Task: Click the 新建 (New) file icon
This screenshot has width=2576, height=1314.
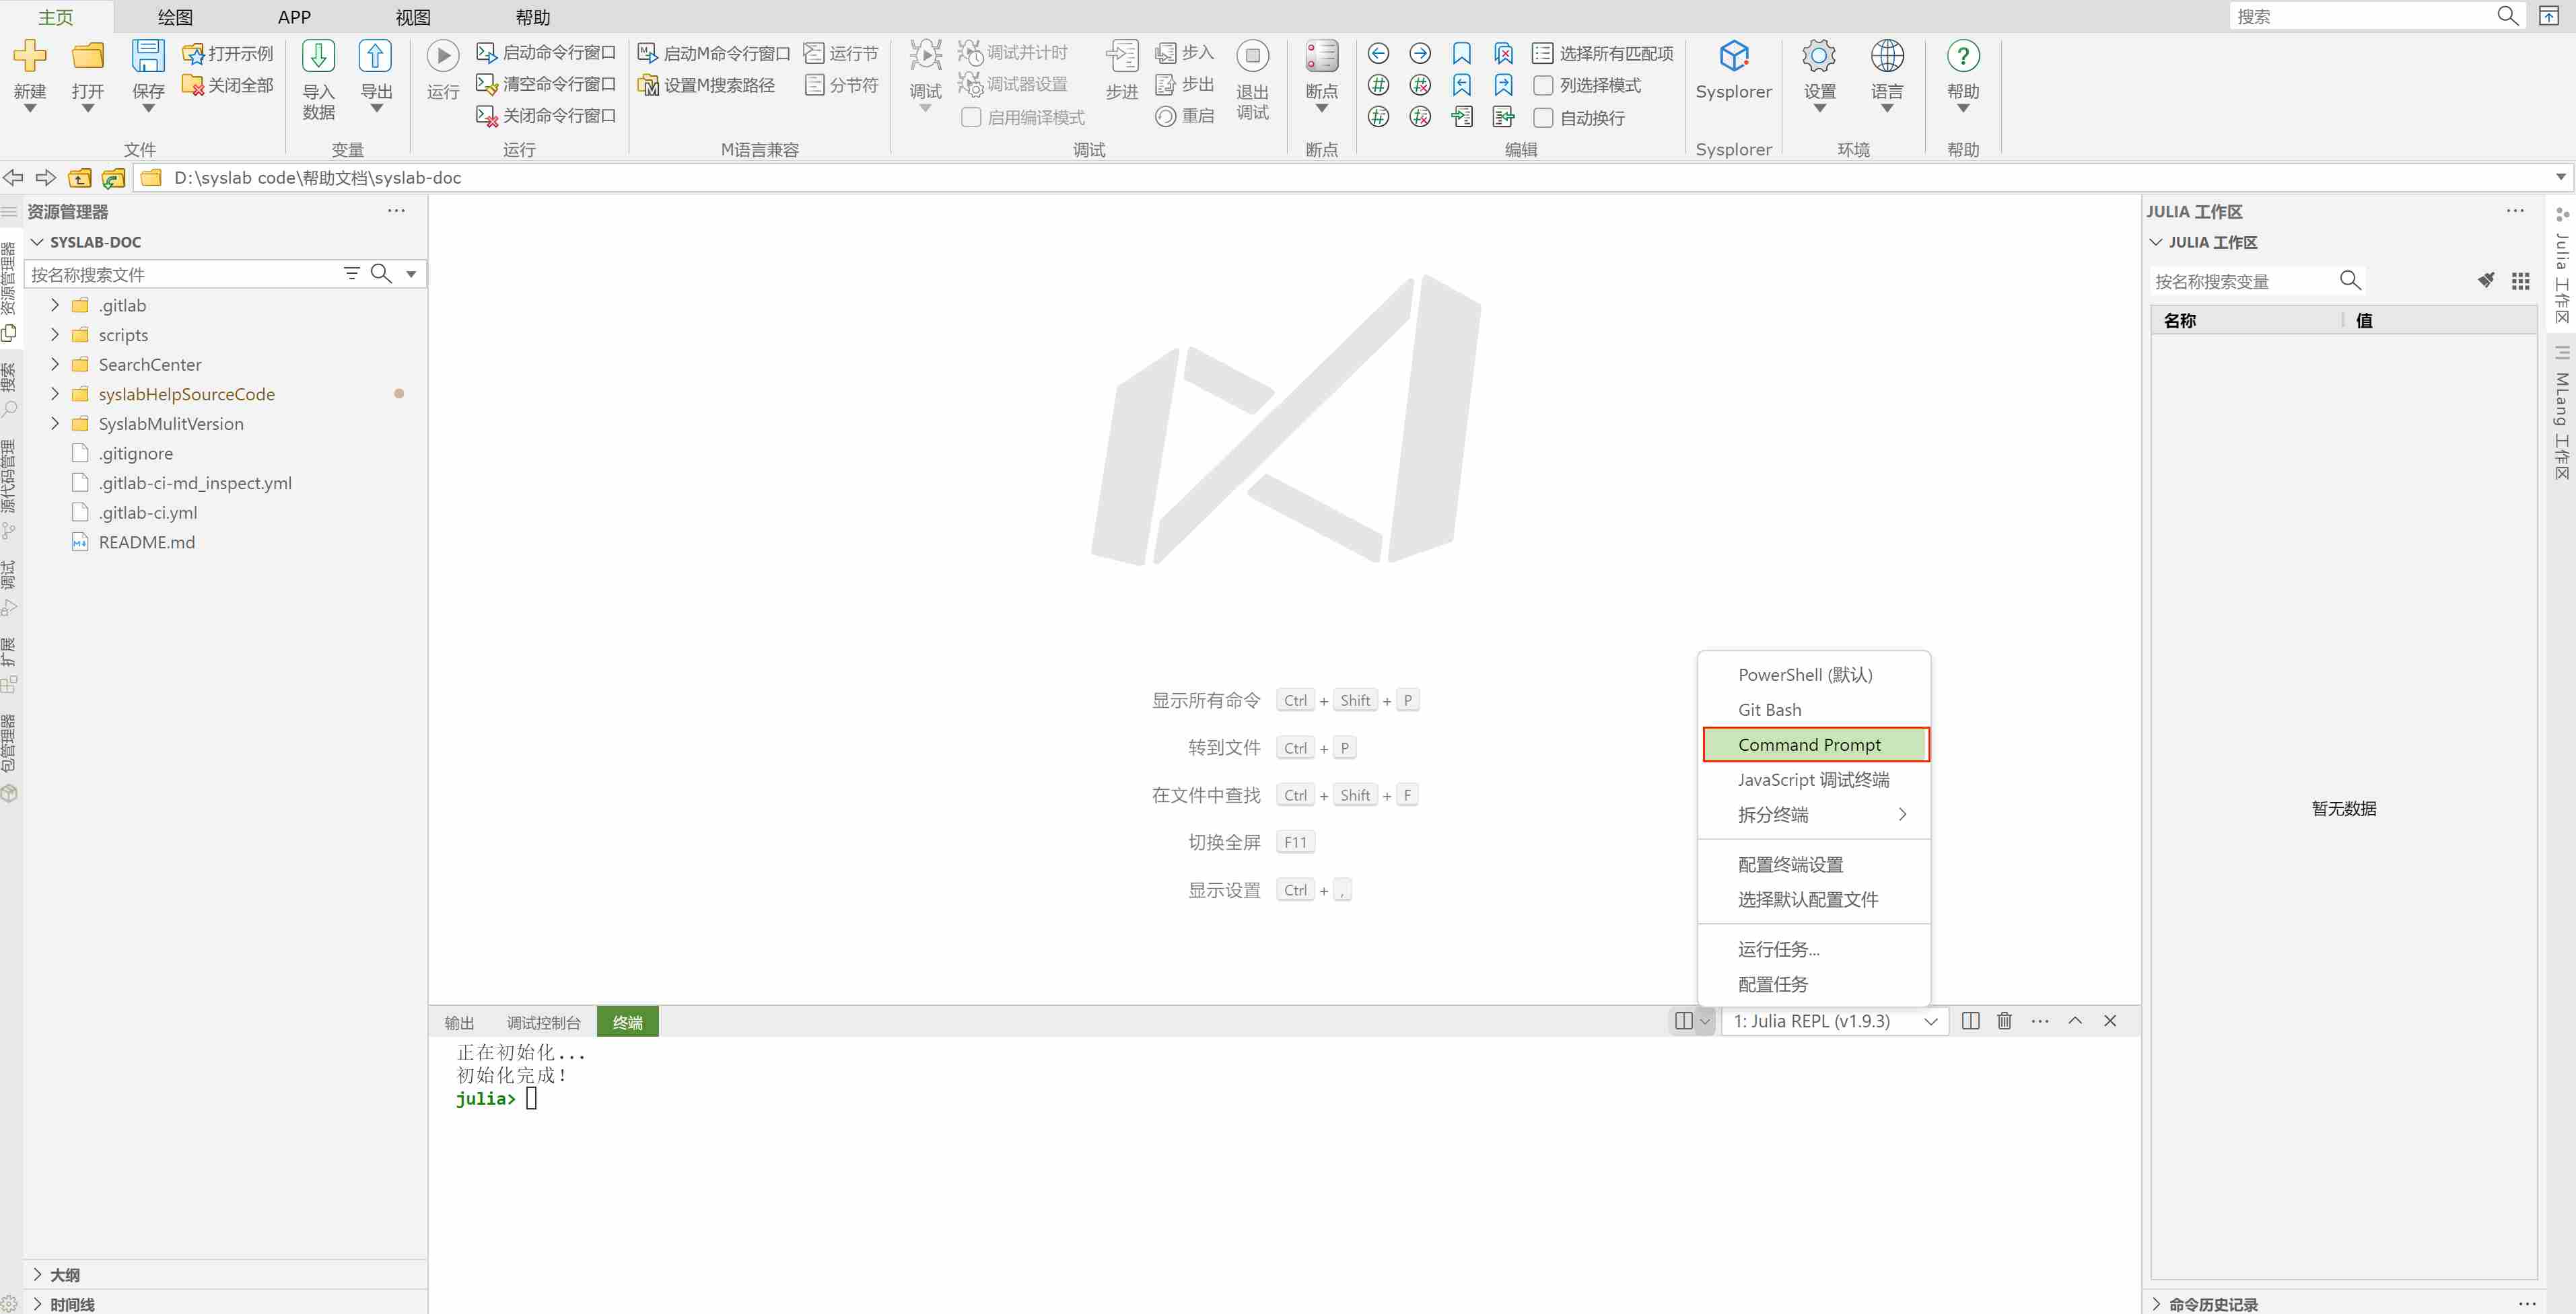Action: click(x=30, y=56)
